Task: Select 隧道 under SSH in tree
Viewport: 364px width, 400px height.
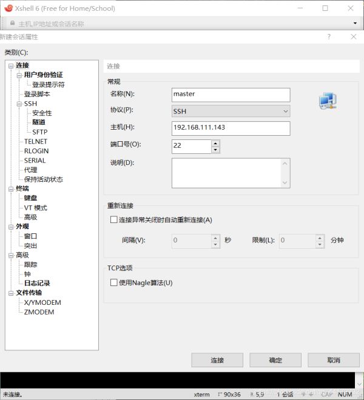Action: (39, 122)
